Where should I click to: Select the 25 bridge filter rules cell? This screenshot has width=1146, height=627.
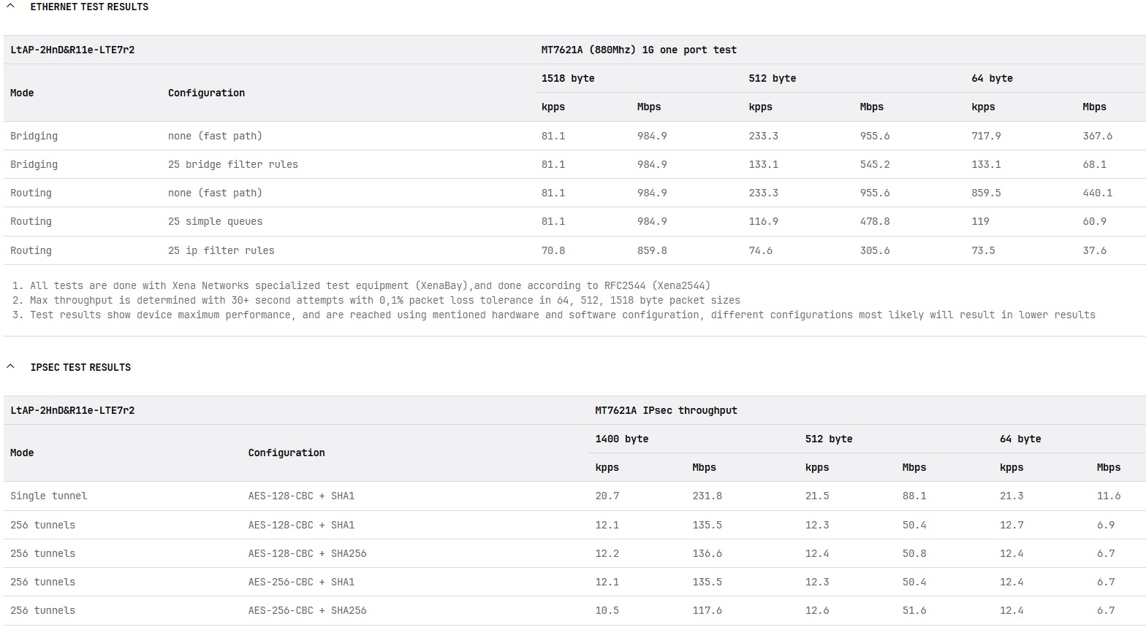[x=232, y=164]
